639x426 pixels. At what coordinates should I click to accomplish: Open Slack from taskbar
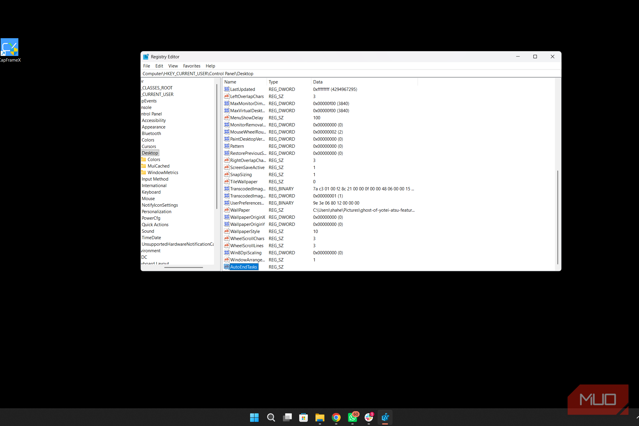click(x=369, y=417)
